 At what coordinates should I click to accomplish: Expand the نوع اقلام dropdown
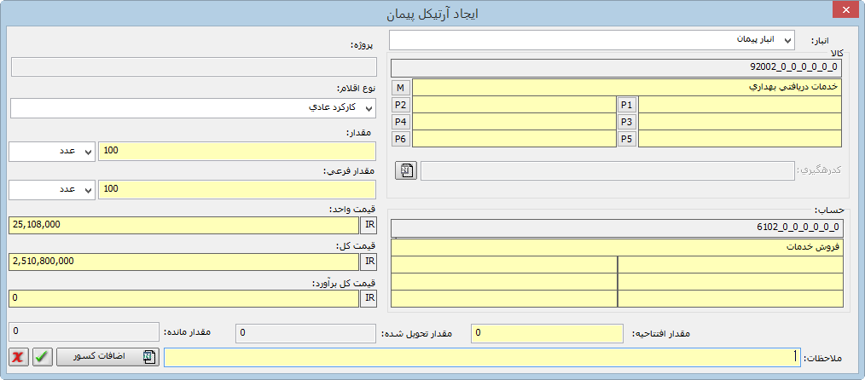click(193, 108)
